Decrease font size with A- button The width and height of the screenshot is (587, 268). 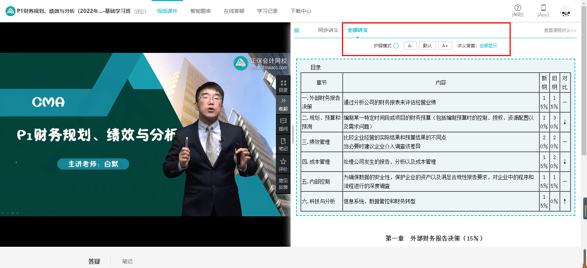(x=410, y=46)
